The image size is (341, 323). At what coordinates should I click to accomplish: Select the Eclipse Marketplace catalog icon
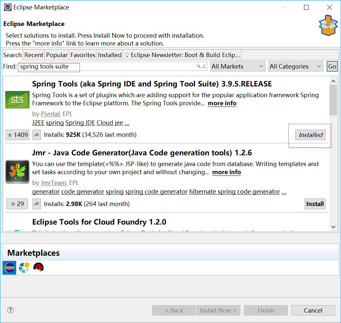(x=9, y=268)
